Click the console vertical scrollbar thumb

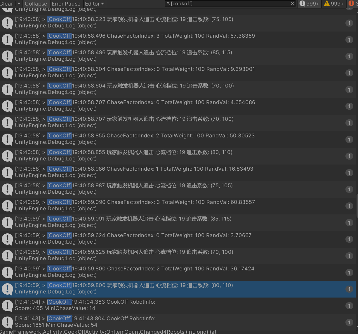tap(357, 206)
